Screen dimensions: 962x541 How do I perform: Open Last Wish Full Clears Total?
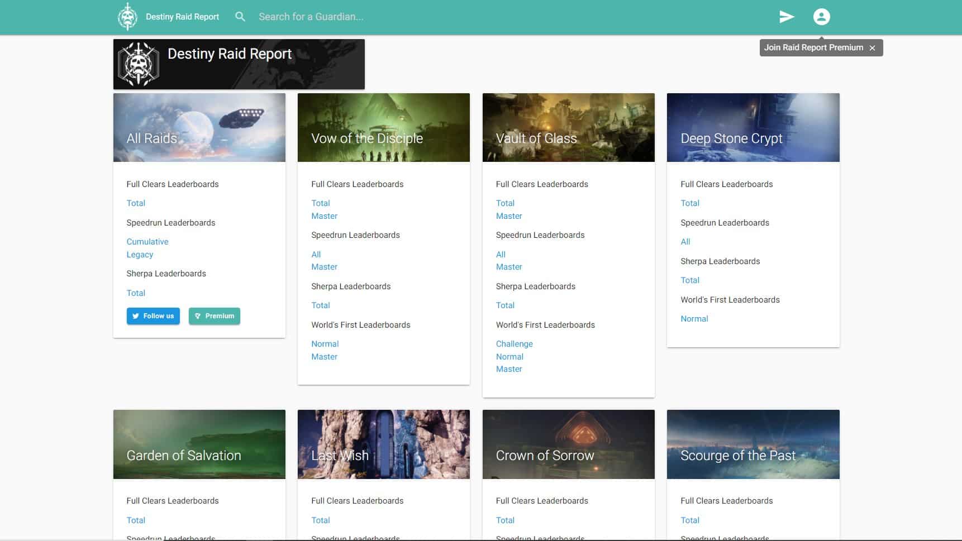[321, 520]
